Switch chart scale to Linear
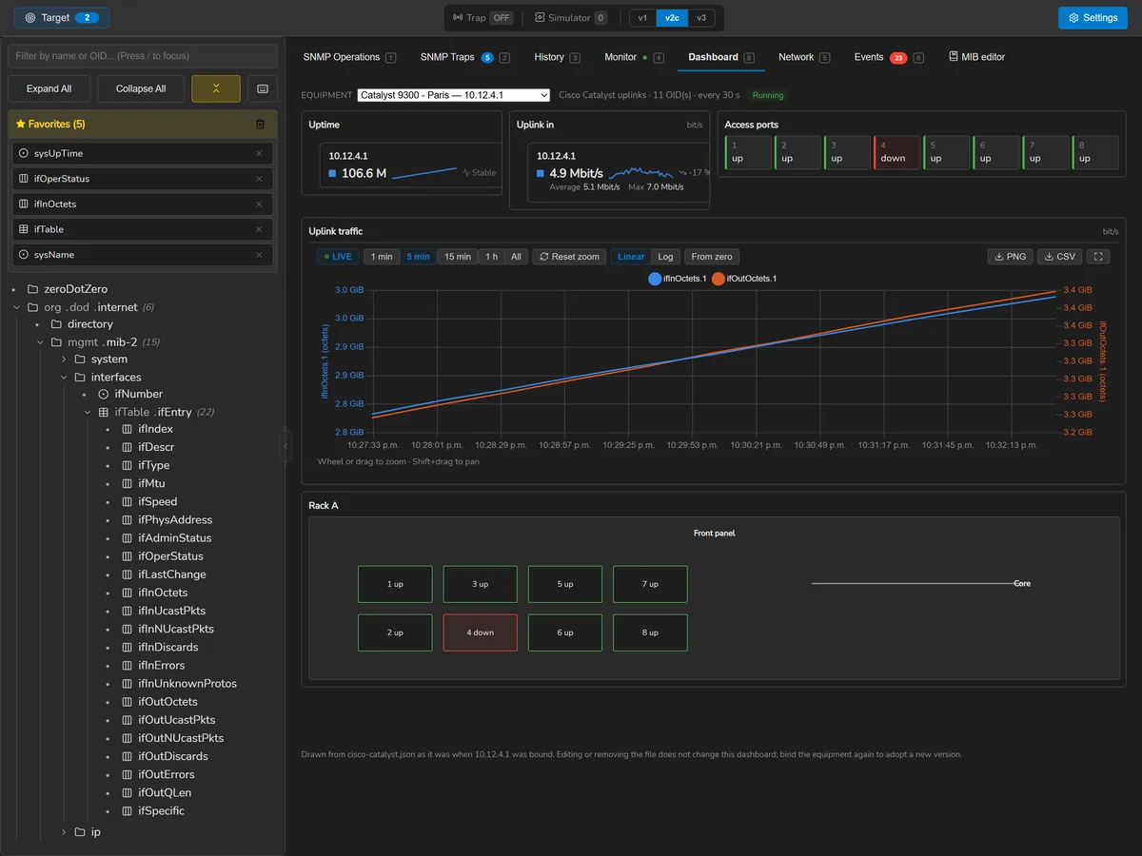Image resolution: width=1142 pixels, height=856 pixels. click(x=631, y=257)
